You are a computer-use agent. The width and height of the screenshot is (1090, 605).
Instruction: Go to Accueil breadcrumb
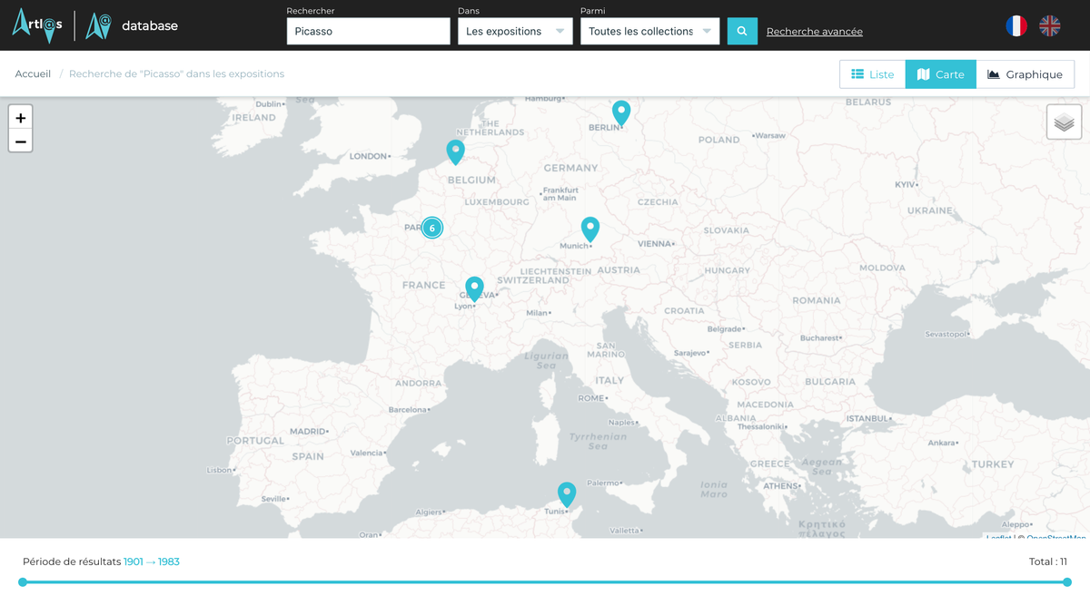click(33, 73)
